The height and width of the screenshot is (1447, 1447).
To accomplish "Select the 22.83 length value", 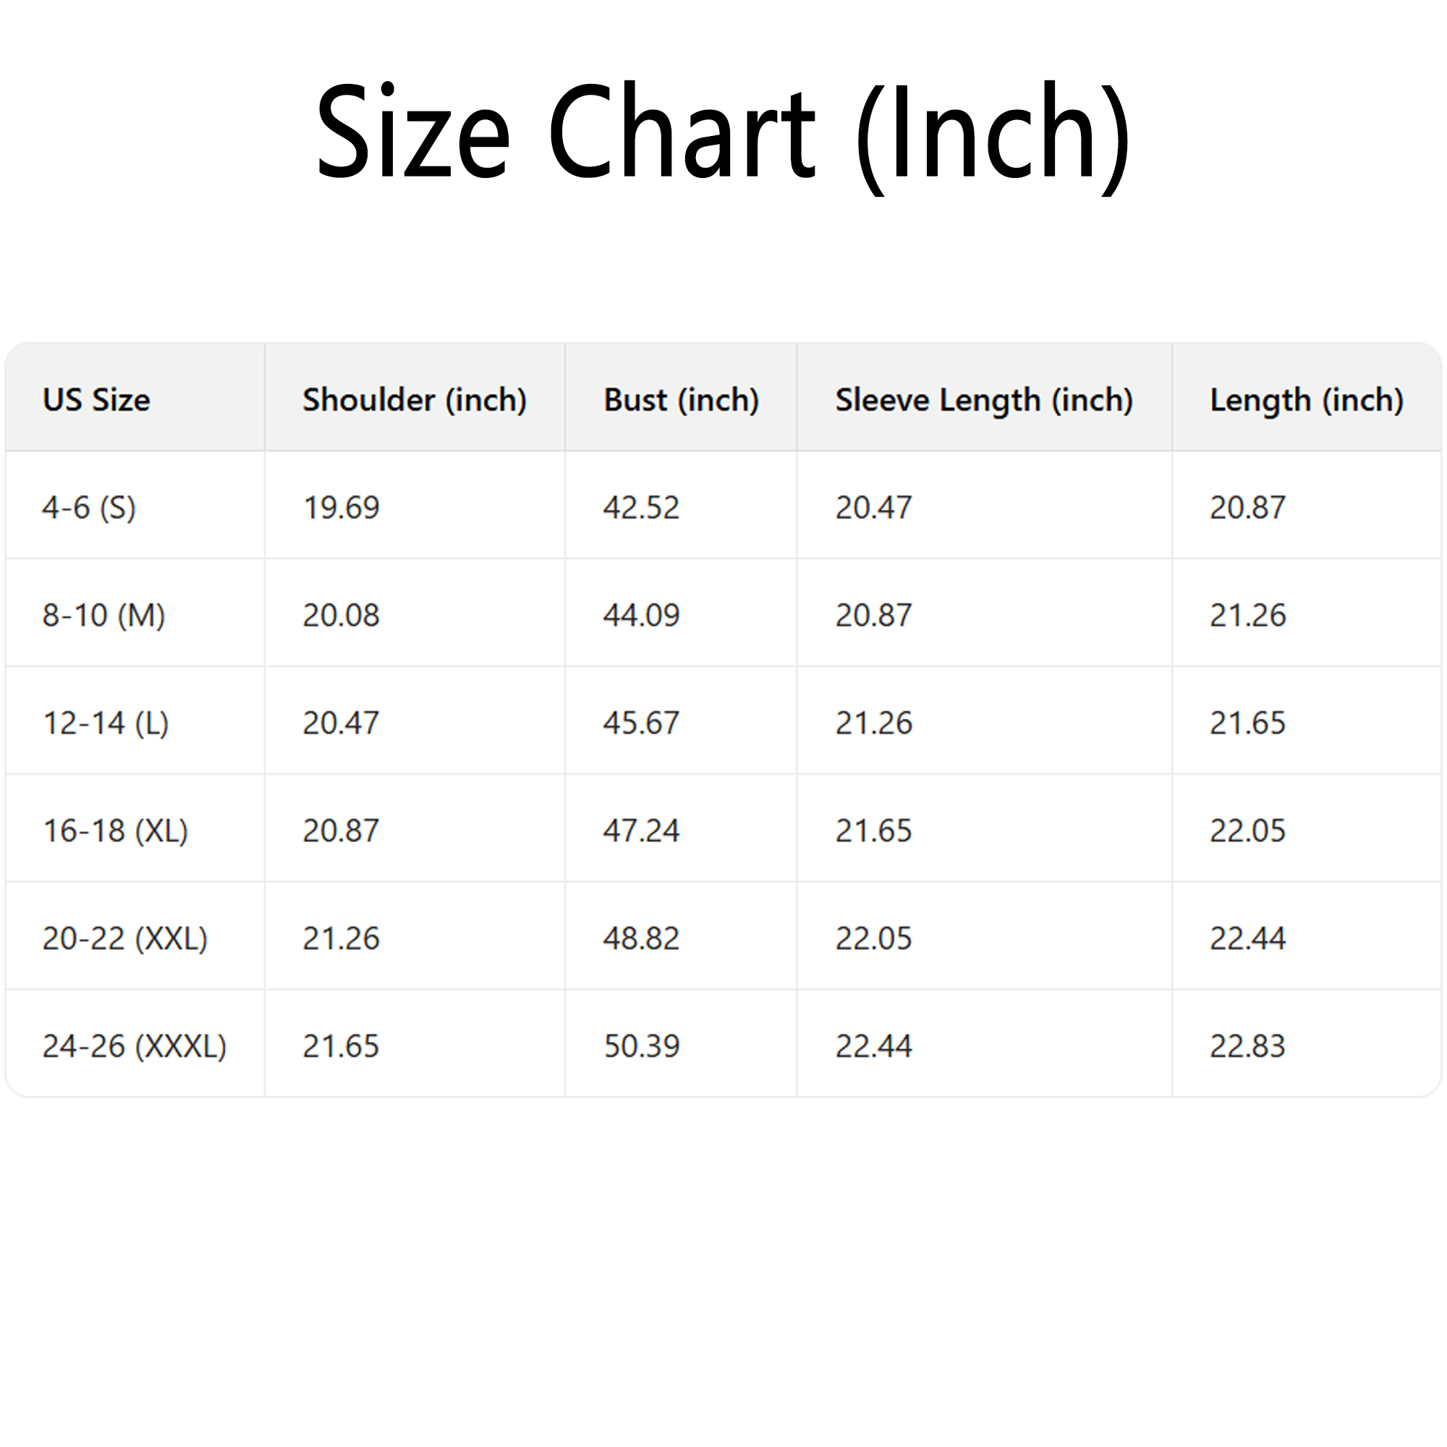I will pos(1247,1046).
